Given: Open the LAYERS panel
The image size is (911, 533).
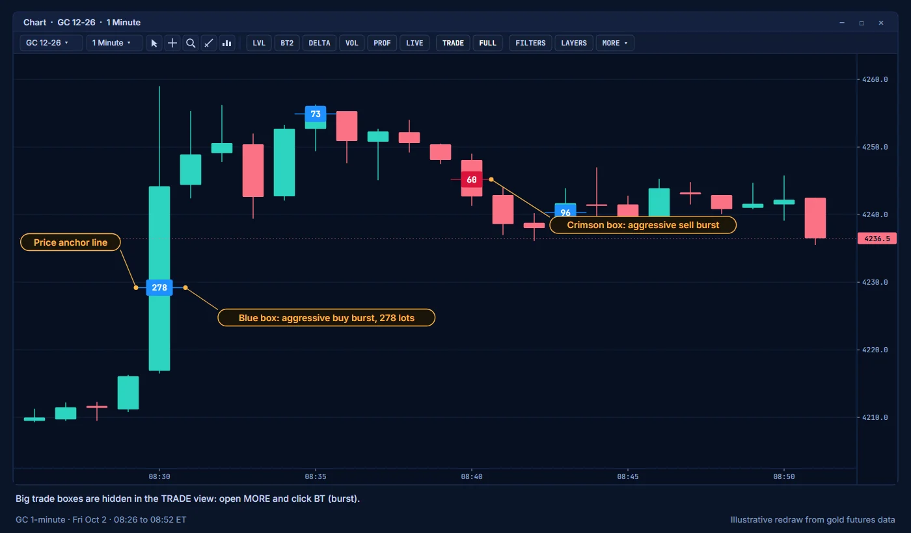Looking at the screenshot, I should pos(574,43).
